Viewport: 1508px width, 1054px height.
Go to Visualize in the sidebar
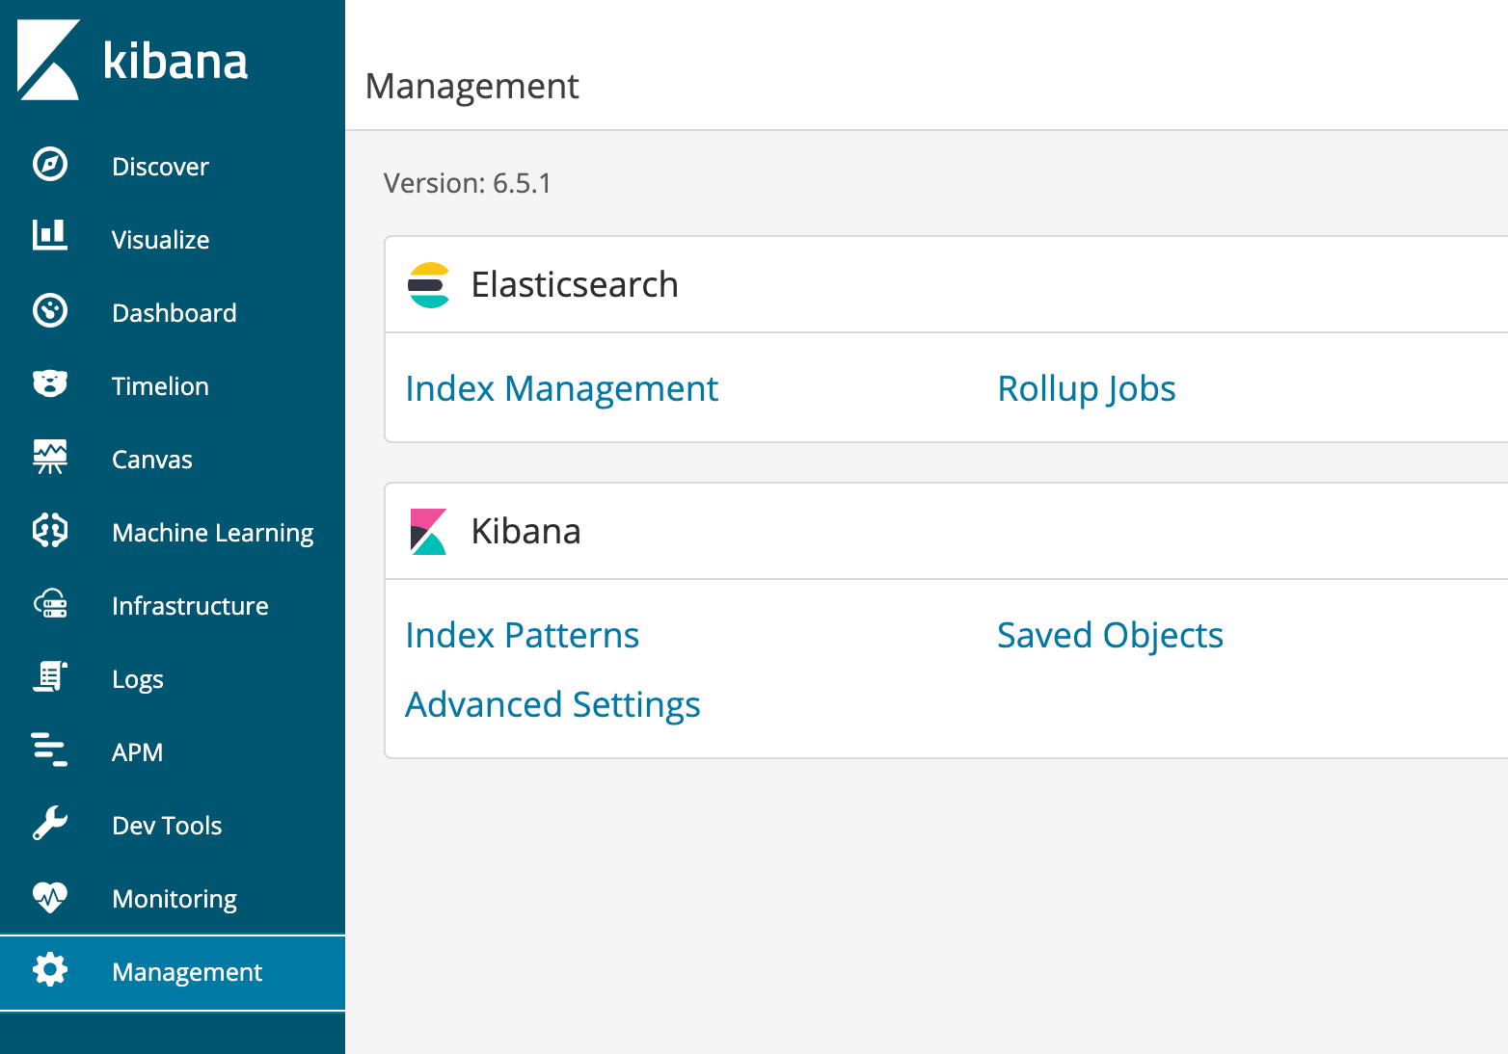[160, 240]
